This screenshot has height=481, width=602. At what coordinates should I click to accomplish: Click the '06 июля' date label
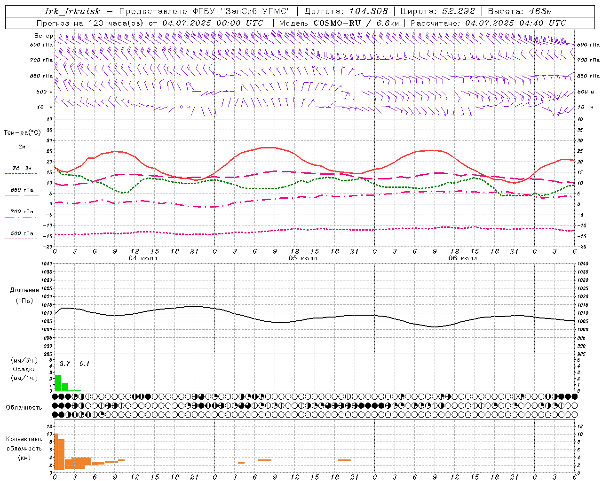click(463, 258)
